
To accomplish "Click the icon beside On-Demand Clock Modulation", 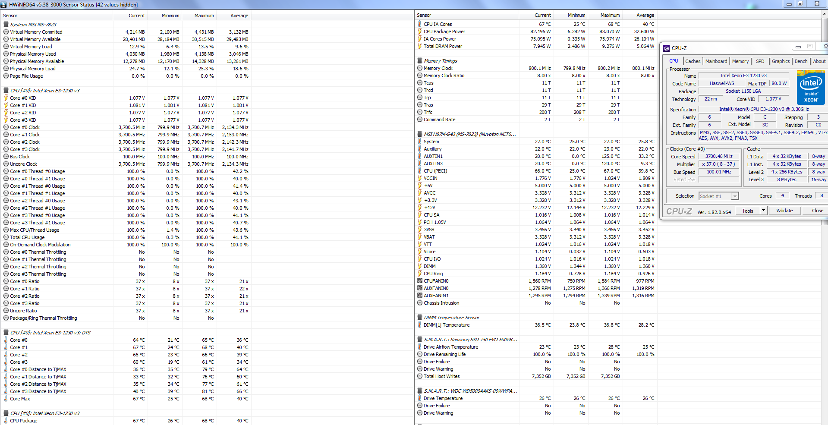I will (x=6, y=245).
